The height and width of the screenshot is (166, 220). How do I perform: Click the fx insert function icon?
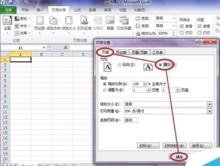tap(66, 47)
